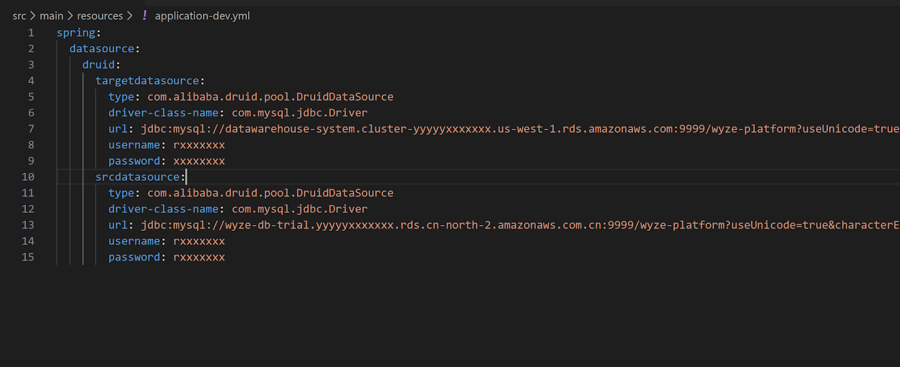Click the password value on line 9
This screenshot has width=900, height=367.
[x=199, y=161]
